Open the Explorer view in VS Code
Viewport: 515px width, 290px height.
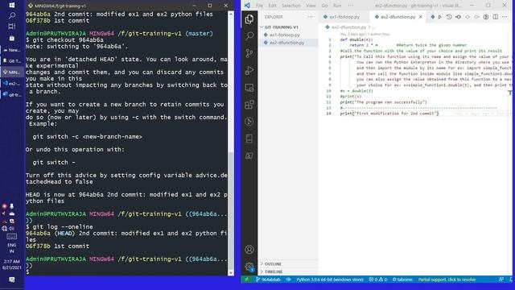(x=249, y=19)
